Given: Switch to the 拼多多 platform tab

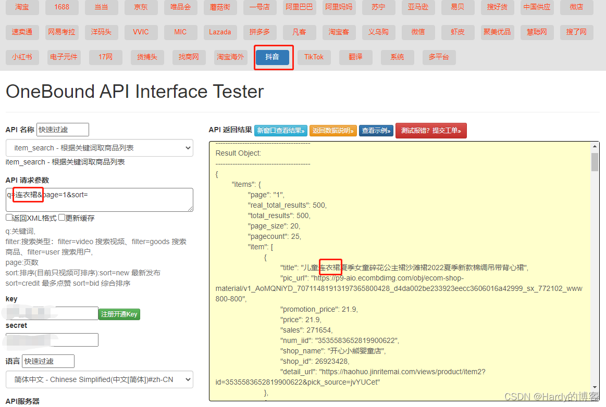Looking at the screenshot, I should (x=259, y=32).
